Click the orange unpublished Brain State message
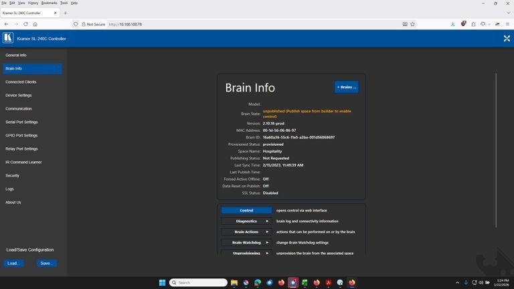This screenshot has height=289, width=514. pos(307,114)
